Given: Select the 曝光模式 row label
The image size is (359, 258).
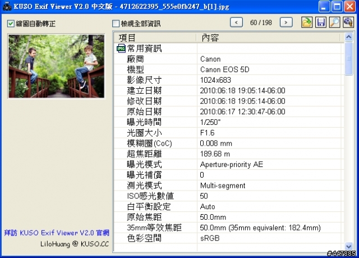Looking at the screenshot, I should click(144, 165).
